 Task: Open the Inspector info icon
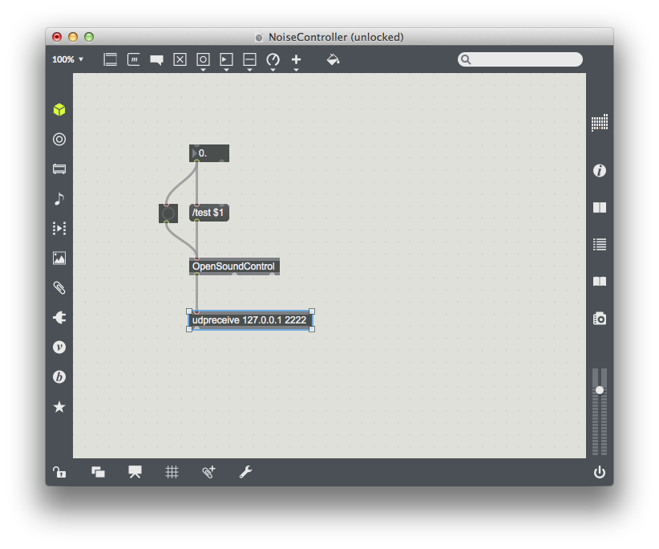pyautogui.click(x=600, y=170)
